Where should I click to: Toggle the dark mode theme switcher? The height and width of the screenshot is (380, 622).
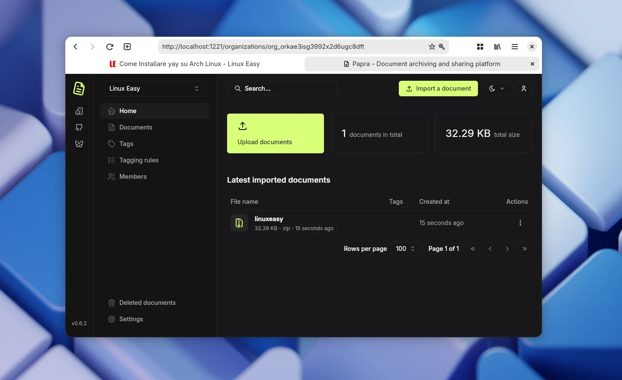[497, 89]
